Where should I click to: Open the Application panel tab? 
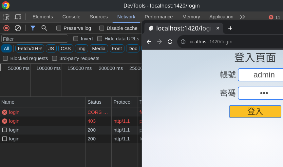[221, 17]
